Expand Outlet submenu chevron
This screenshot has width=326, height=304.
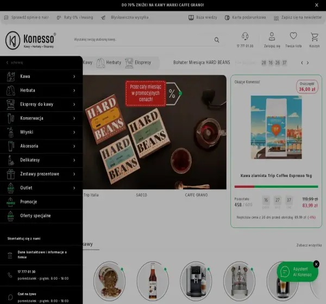pyautogui.click(x=74, y=188)
